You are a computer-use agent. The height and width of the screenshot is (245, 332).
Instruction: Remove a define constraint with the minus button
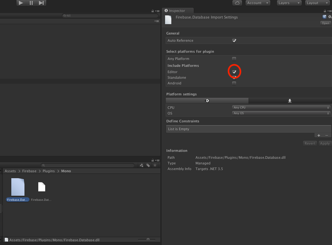tap(327, 136)
